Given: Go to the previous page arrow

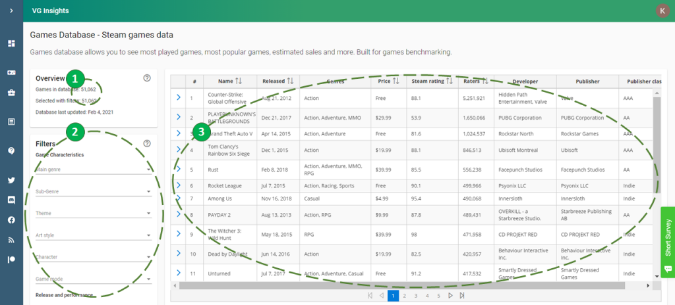Looking at the screenshot, I should [x=382, y=296].
